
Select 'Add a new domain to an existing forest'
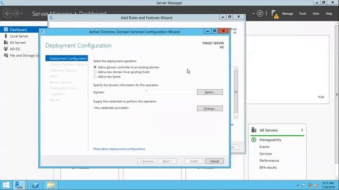coord(95,72)
